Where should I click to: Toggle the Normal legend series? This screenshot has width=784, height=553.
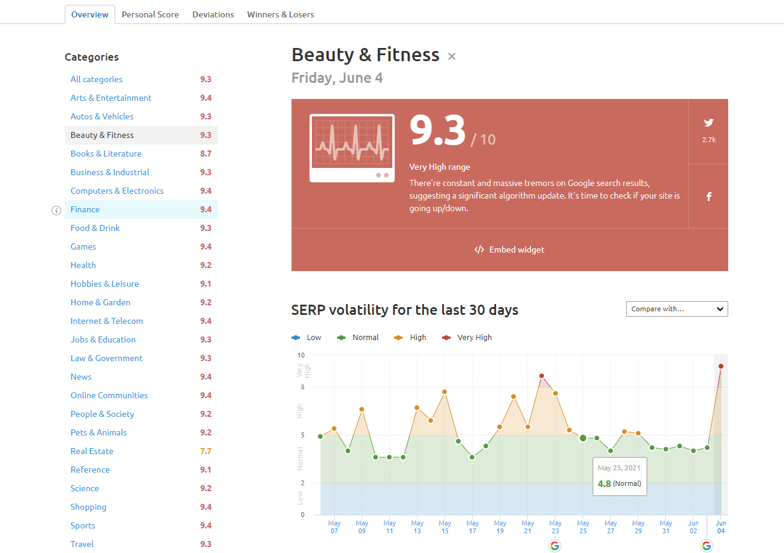pos(358,338)
